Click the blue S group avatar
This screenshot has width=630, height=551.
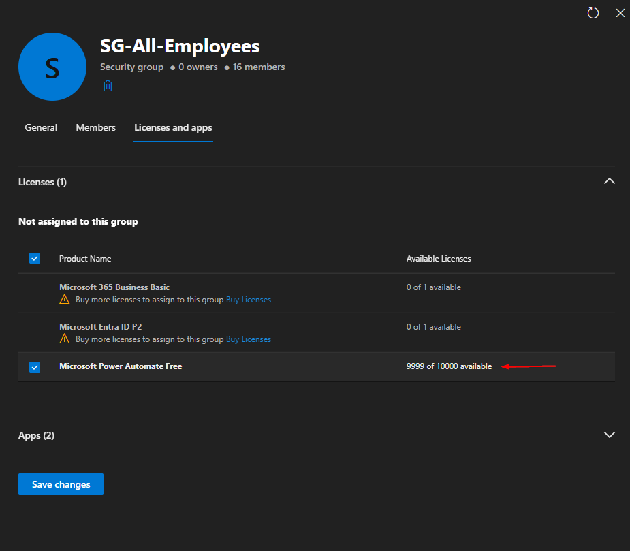(52, 67)
